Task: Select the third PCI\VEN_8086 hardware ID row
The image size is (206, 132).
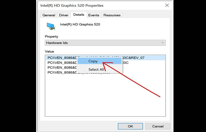Action: point(62,67)
